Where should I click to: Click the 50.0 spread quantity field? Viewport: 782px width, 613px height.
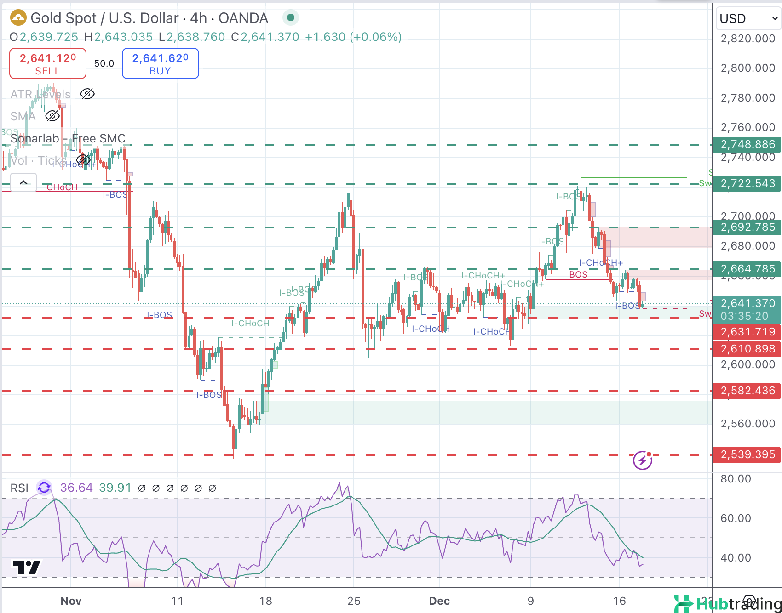(104, 63)
